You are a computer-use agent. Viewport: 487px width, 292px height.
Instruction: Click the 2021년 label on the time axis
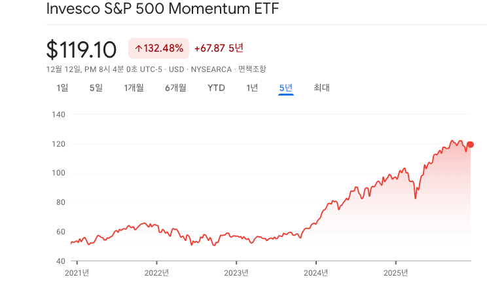[x=77, y=273]
